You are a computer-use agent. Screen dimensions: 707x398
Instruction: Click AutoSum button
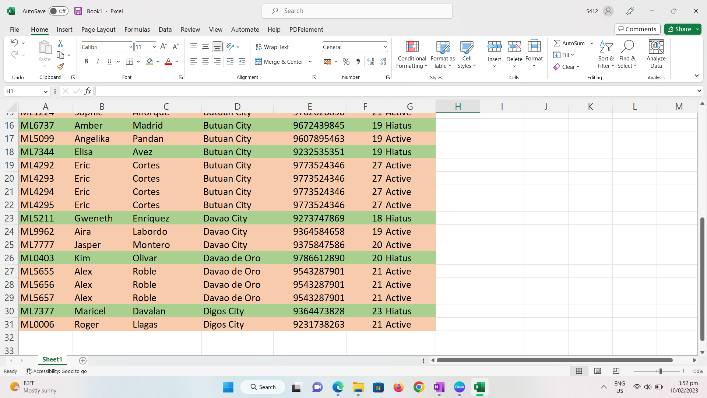coord(569,43)
